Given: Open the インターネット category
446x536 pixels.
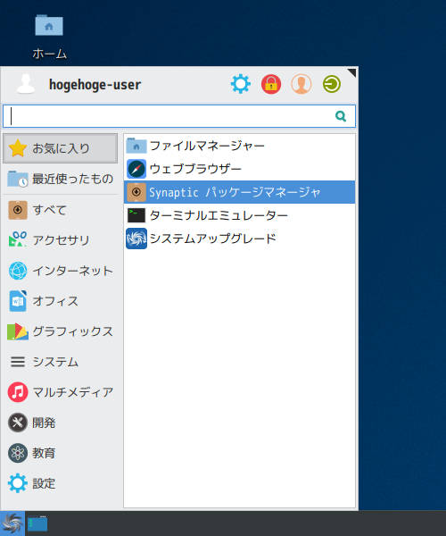Looking at the screenshot, I should (x=61, y=271).
